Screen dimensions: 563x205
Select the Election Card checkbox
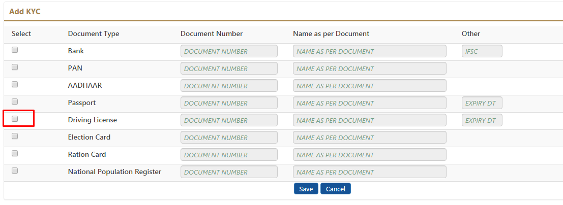[15, 136]
